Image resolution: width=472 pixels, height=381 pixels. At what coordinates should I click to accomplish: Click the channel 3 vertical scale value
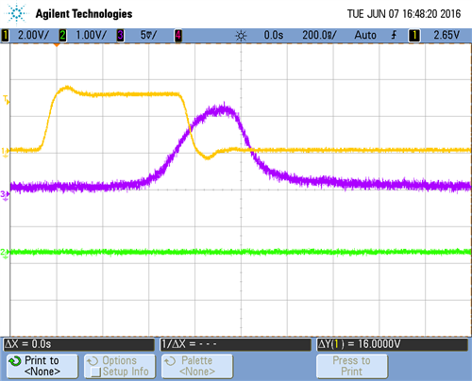[148, 35]
